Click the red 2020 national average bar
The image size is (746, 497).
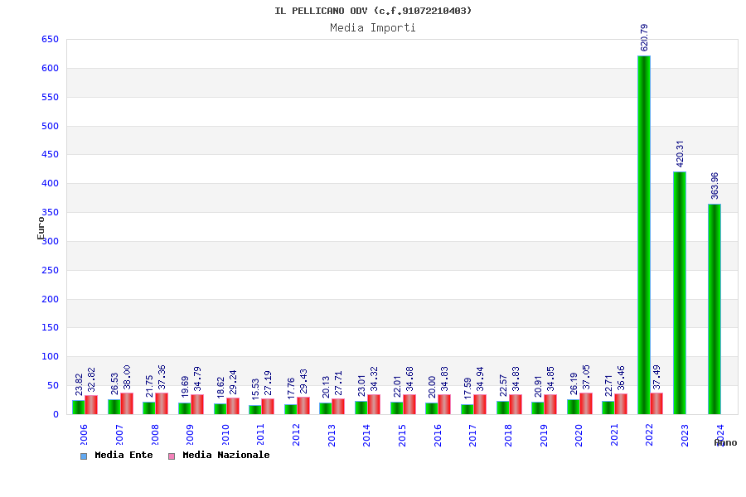point(586,403)
